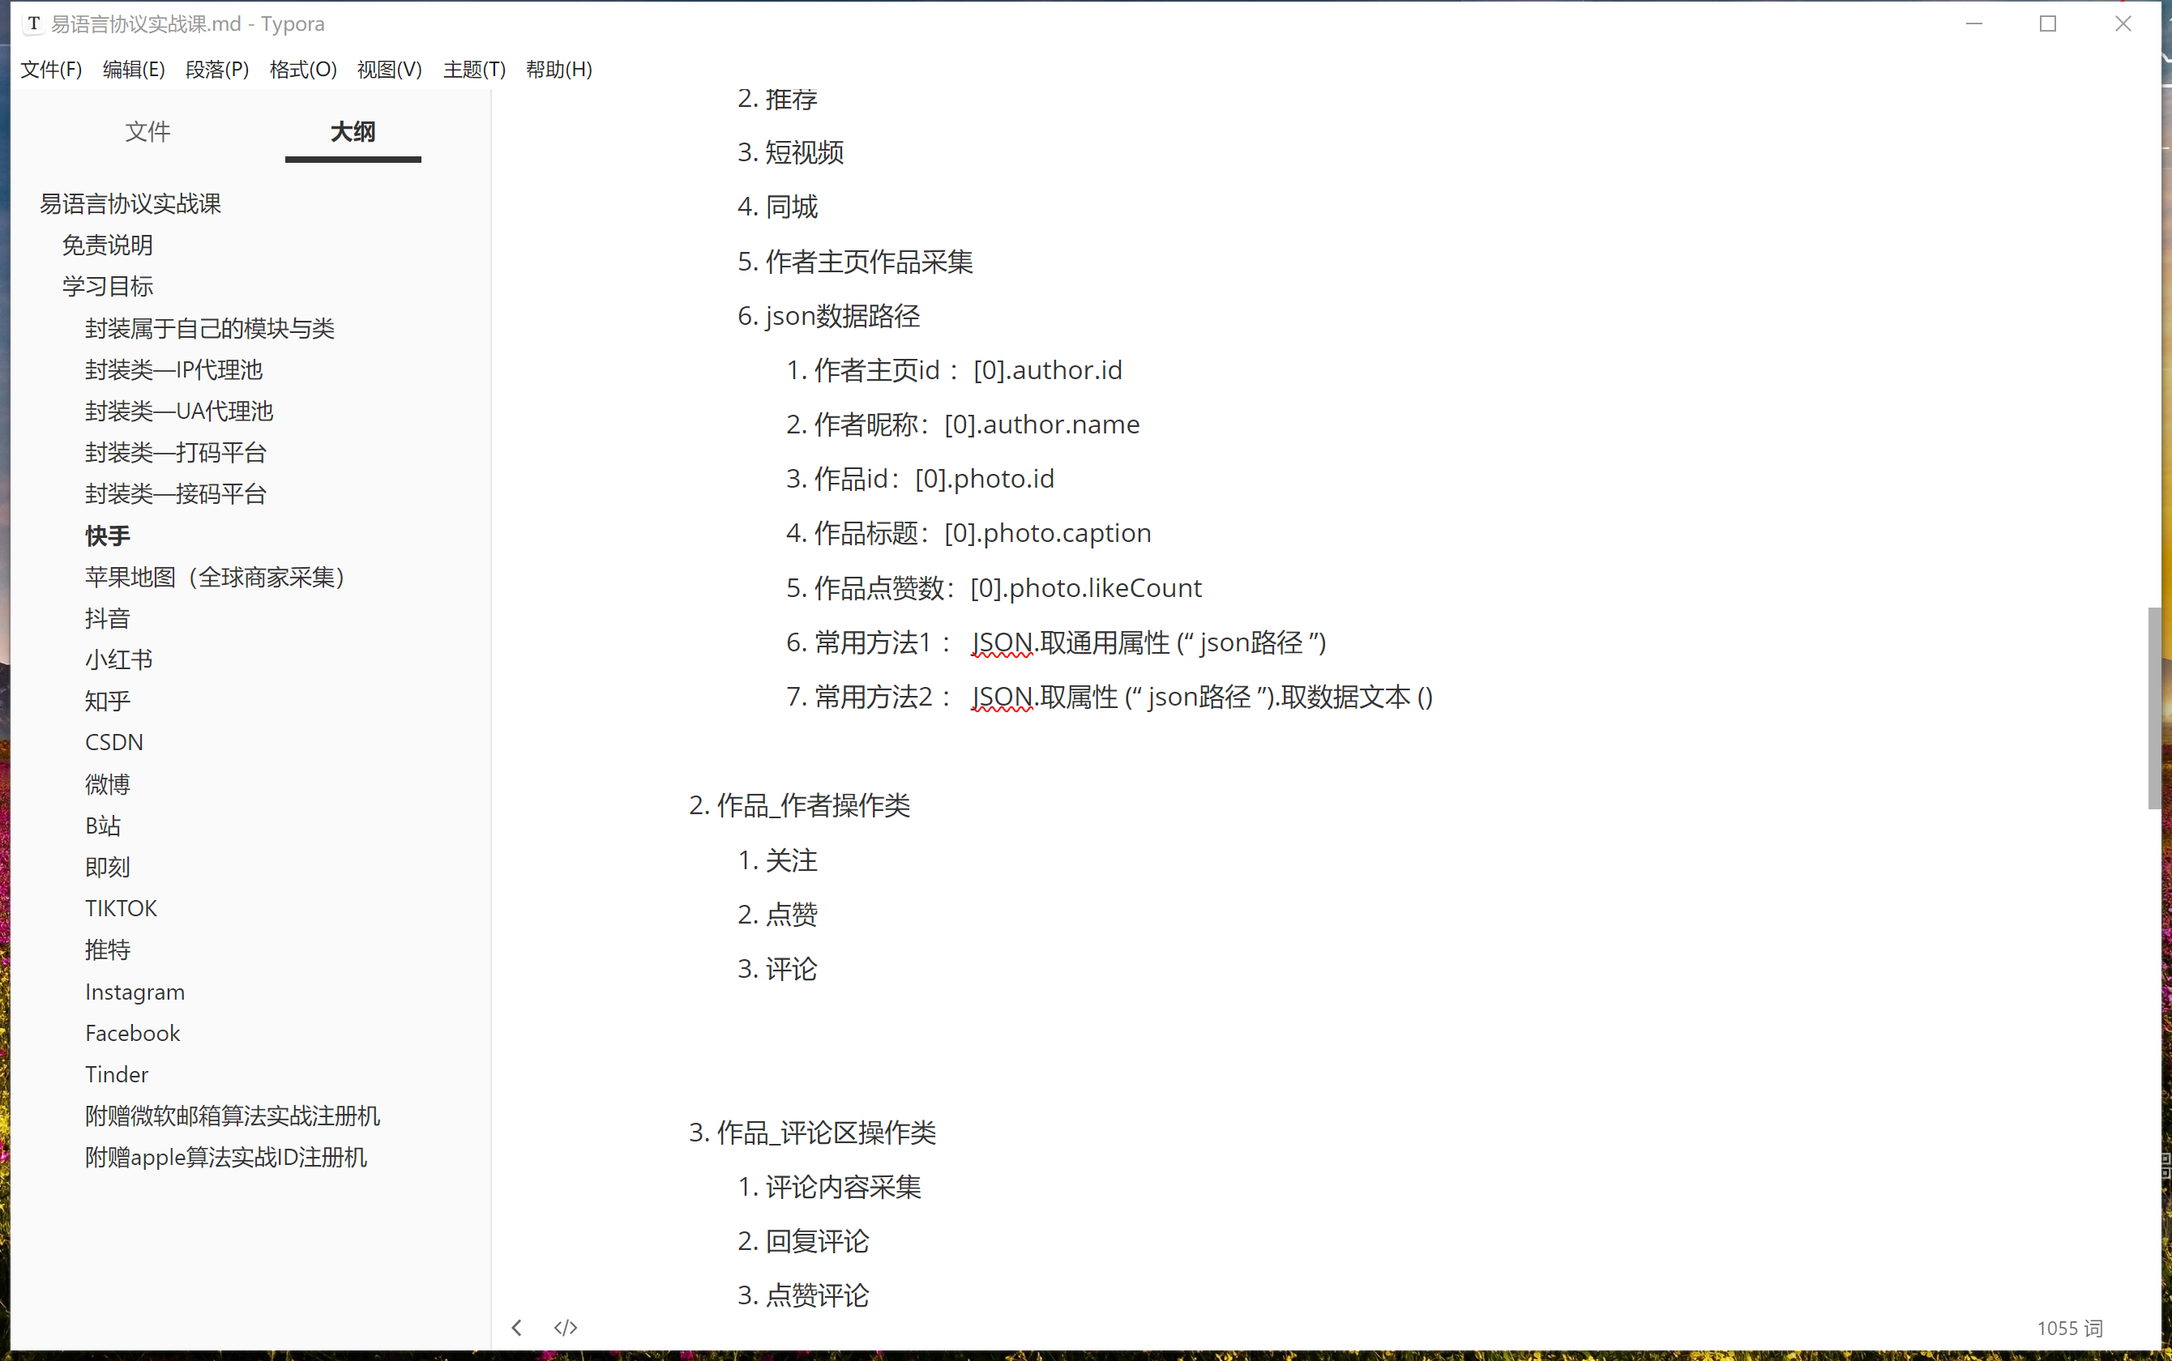The height and width of the screenshot is (1361, 2172).
Task: Click the [0].photo.id line
Action: tap(934, 479)
